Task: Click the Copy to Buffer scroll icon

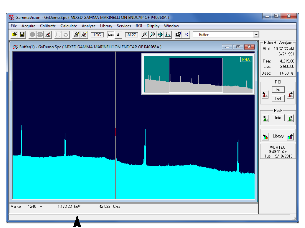Action: tap(58, 35)
